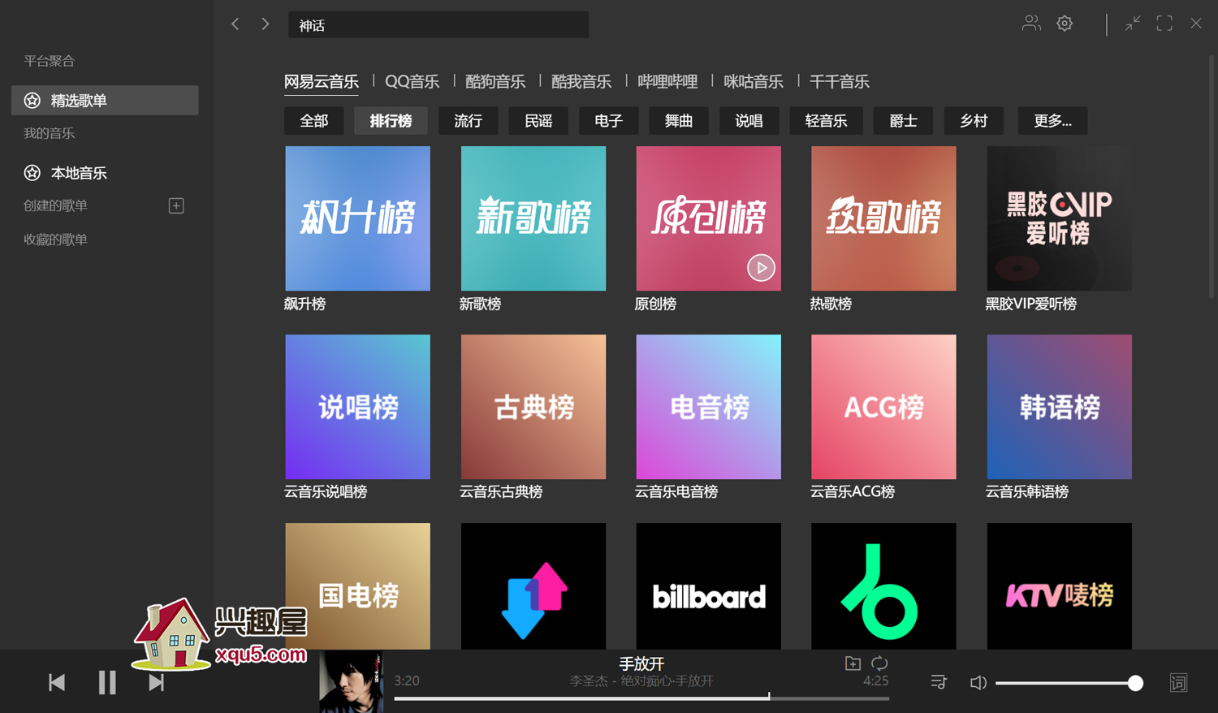Open the KTV唛榜 chart cover
This screenshot has height=713, width=1218.
1059,586
